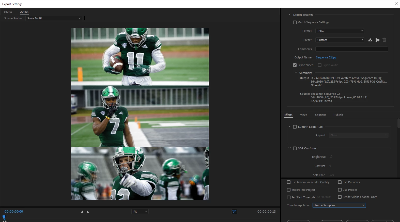
Task: Select the Output tab
Action: point(24,12)
